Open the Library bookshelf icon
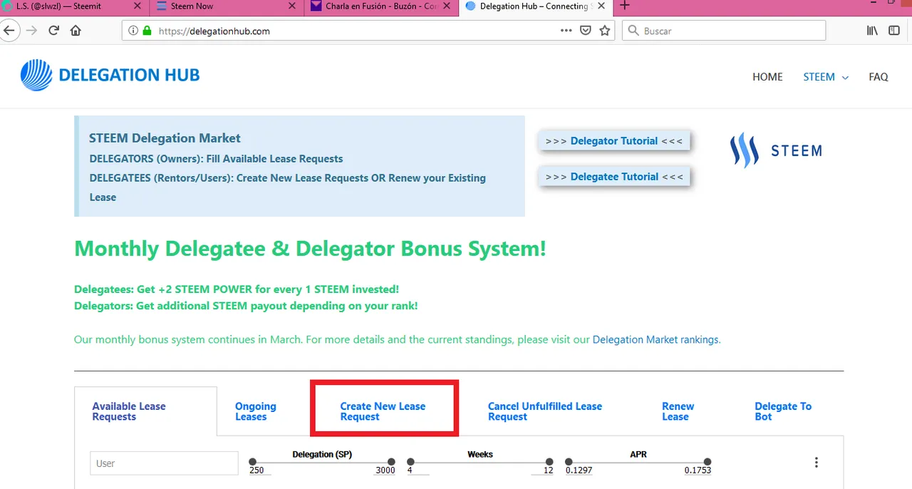 tap(871, 31)
